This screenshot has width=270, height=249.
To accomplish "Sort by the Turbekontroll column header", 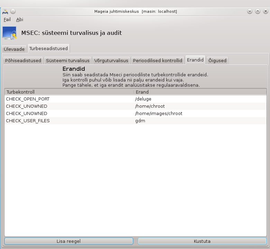I will [x=69, y=92].
